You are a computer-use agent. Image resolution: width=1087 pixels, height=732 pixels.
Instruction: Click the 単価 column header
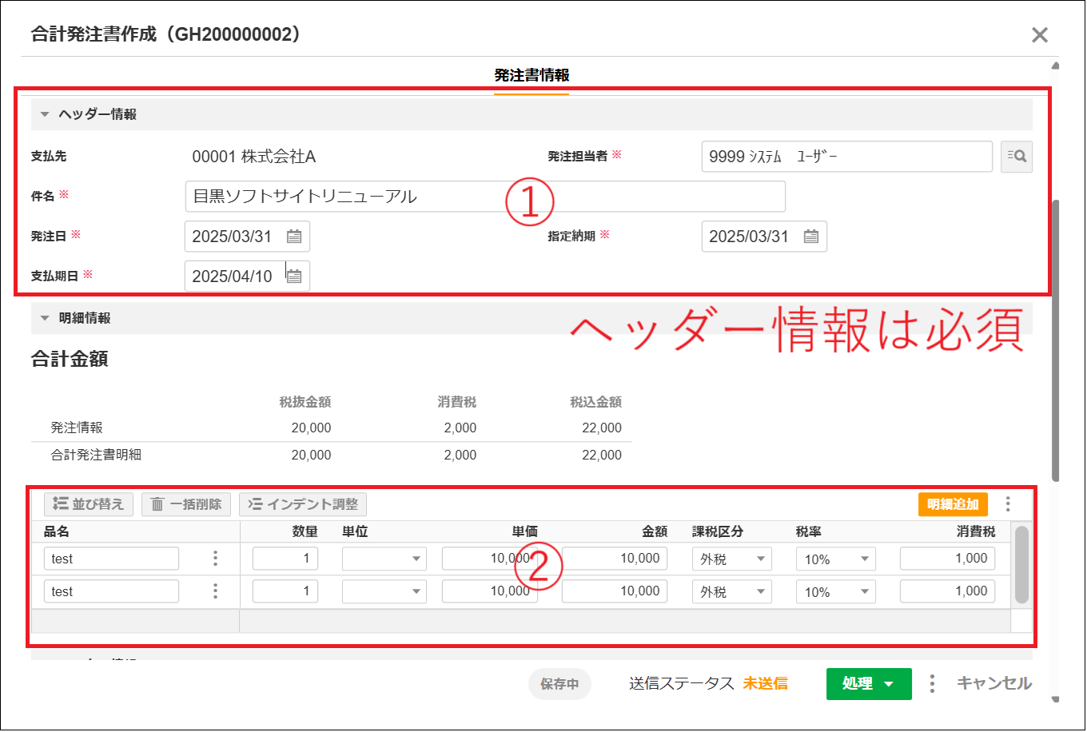coord(525,531)
